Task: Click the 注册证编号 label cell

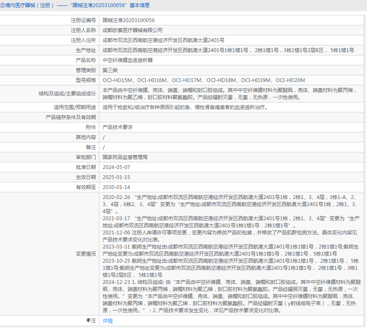Action: tap(83, 20)
